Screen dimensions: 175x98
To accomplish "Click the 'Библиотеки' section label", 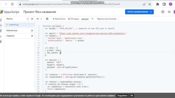I will tap(12, 30).
